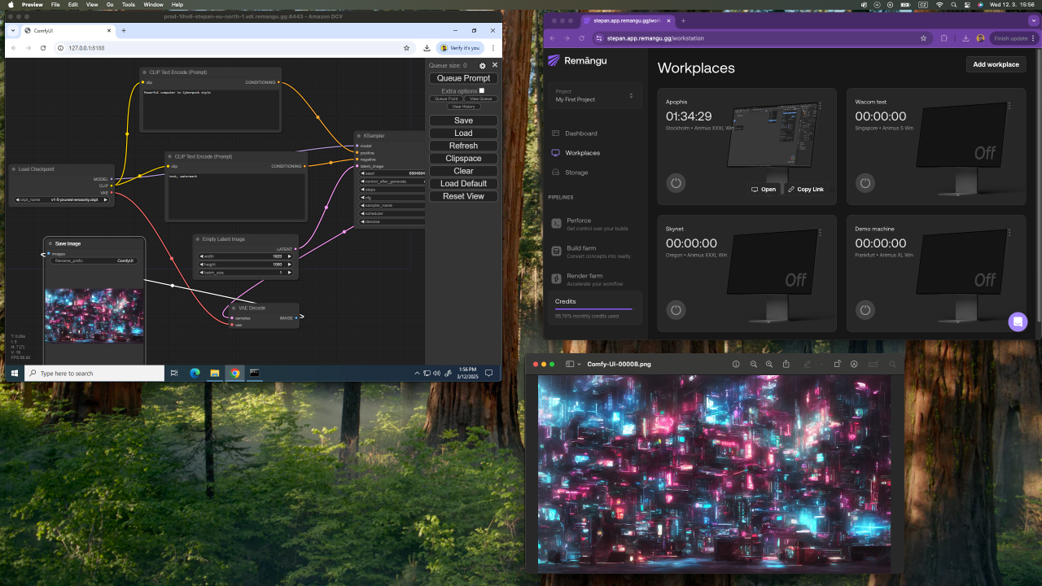This screenshot has height=586, width=1042.
Task: Increase width value in Empty Latent Image
Action: (289, 256)
